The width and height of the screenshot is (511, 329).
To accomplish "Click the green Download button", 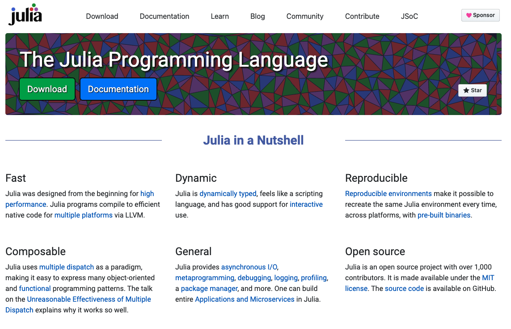I will (47, 89).
